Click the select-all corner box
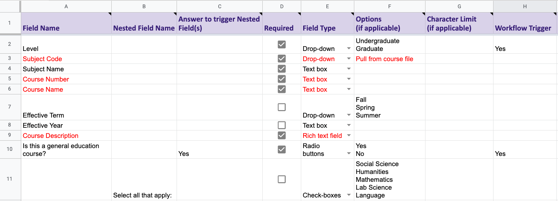This screenshot has height=201, width=558. tap(10, 6)
